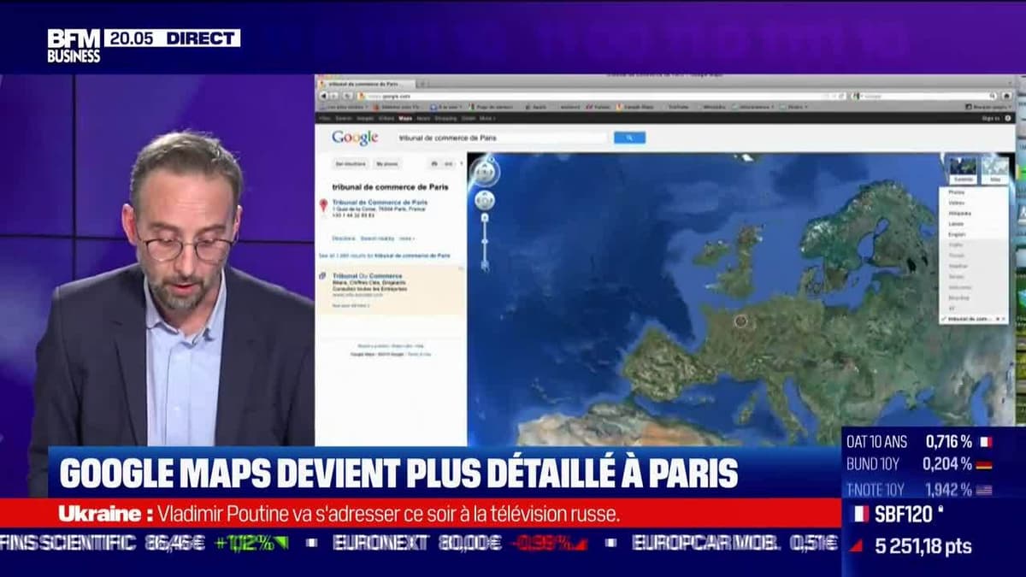
Task: Select News in the Google top bar
Action: click(x=423, y=119)
